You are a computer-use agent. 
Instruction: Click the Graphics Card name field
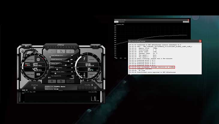click(60, 87)
